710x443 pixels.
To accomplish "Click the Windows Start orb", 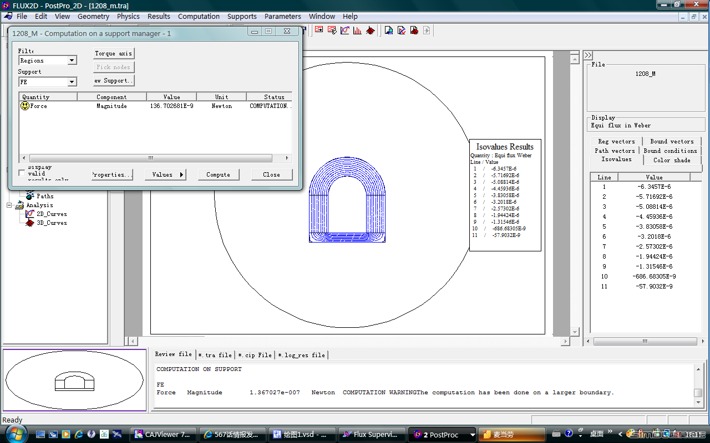I will point(16,434).
